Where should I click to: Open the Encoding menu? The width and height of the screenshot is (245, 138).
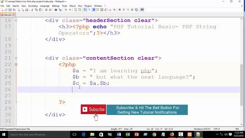(33, 6)
